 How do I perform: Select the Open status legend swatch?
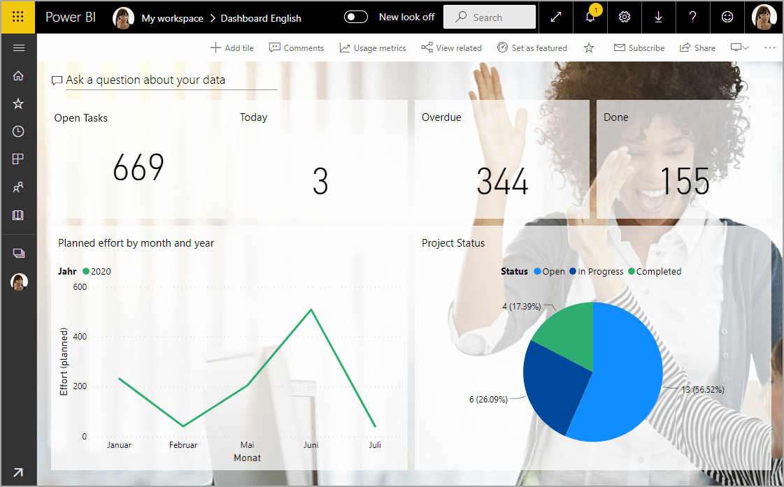click(538, 271)
